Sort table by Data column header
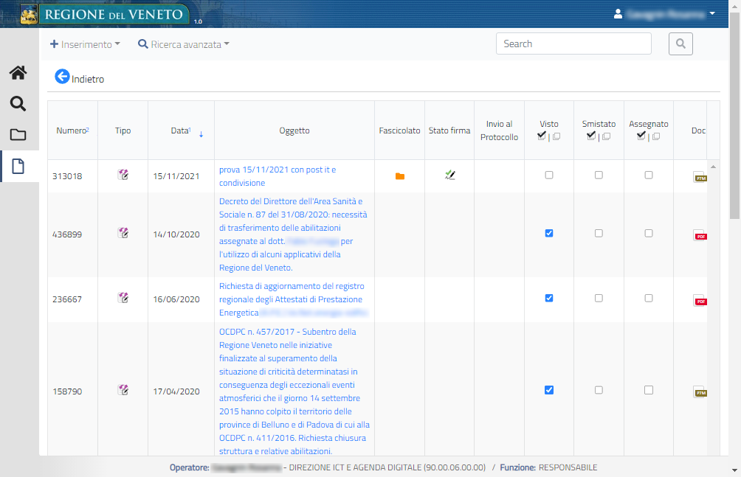 pos(181,130)
